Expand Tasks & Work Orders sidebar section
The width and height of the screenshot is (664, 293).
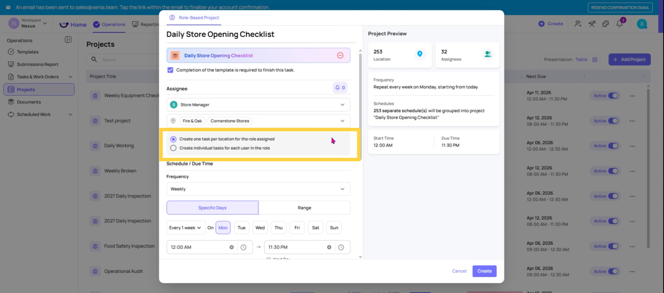point(71,77)
